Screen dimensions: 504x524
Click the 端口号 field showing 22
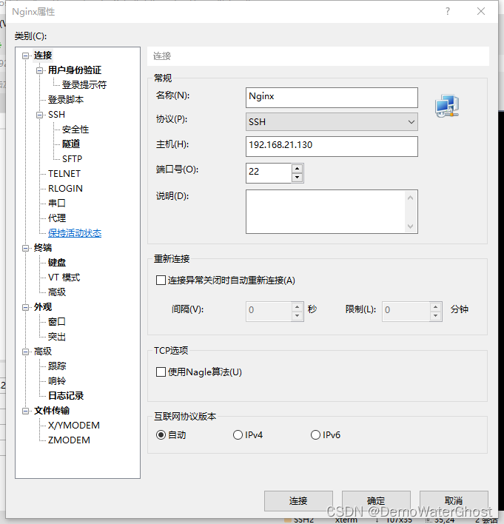(x=269, y=172)
